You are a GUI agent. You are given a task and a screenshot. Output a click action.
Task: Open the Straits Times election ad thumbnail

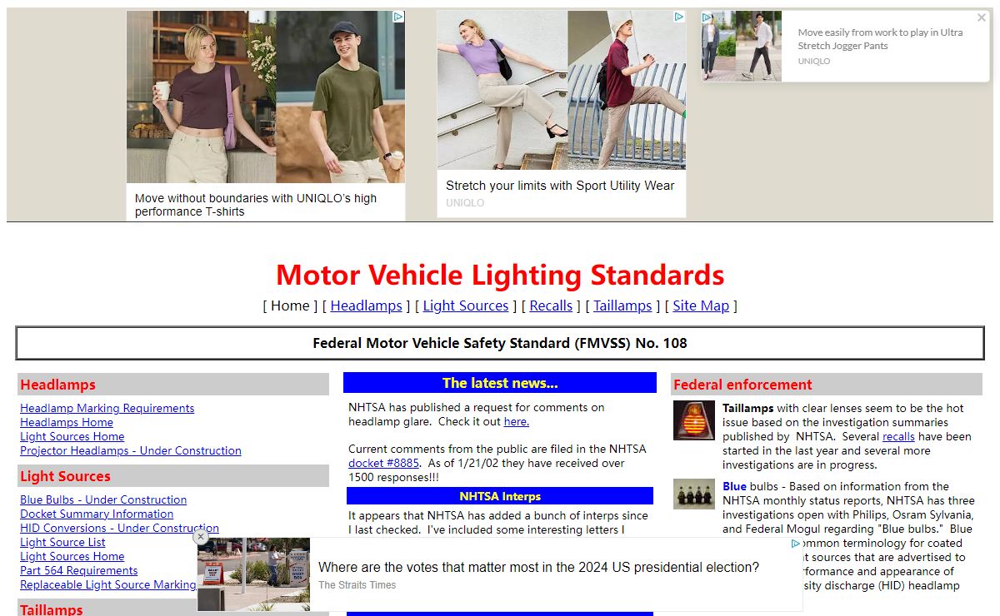(253, 574)
